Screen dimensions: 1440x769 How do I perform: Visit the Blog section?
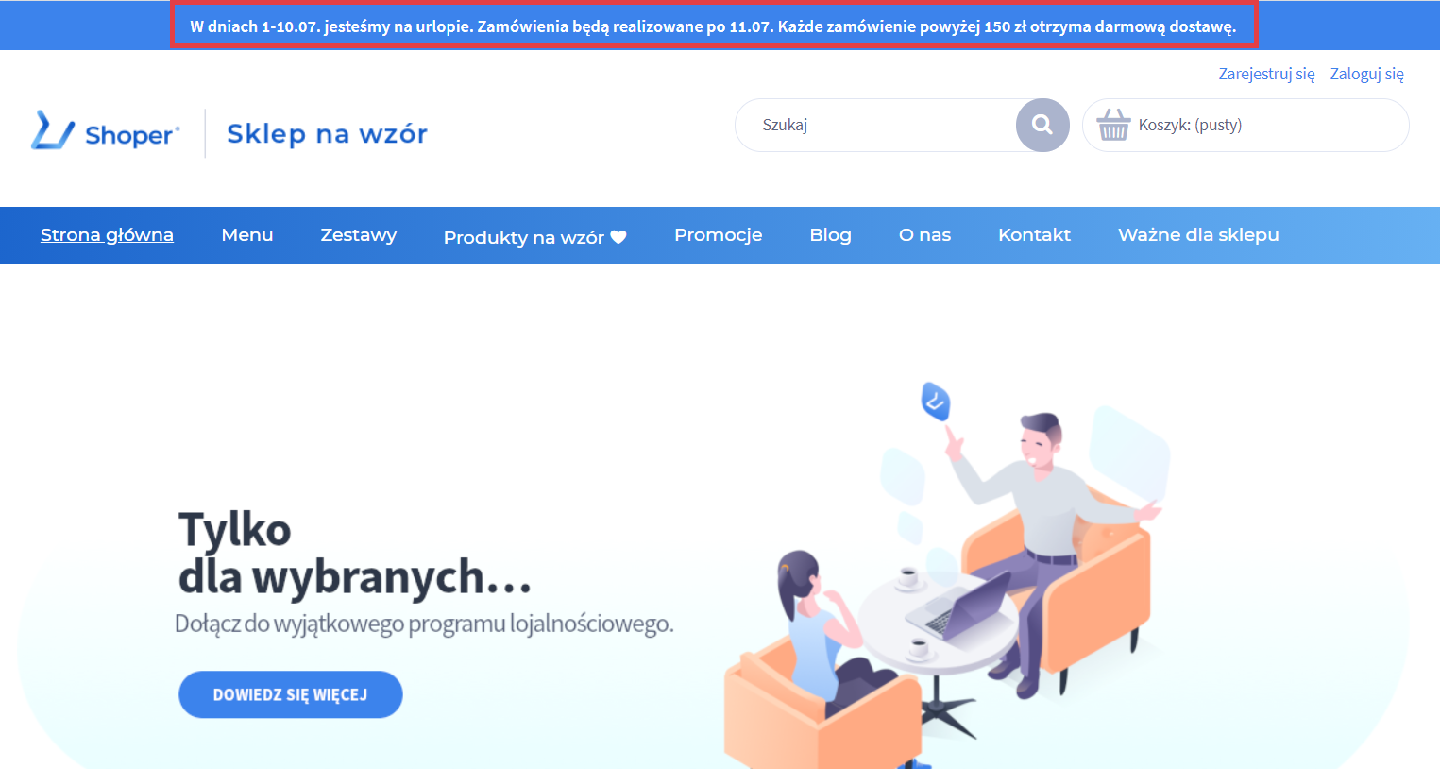(x=831, y=235)
